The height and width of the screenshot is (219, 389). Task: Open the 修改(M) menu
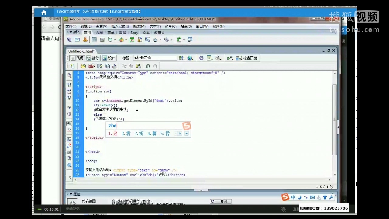click(139, 26)
